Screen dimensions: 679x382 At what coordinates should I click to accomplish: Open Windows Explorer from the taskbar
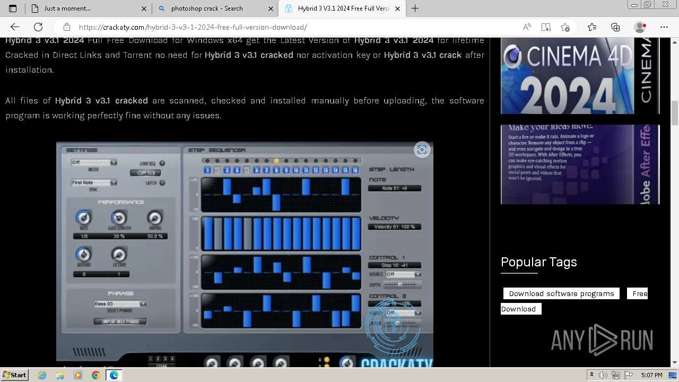click(60, 375)
